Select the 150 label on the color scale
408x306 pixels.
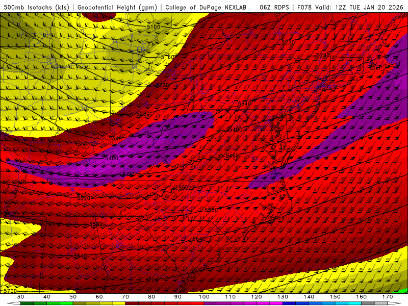click(336, 297)
